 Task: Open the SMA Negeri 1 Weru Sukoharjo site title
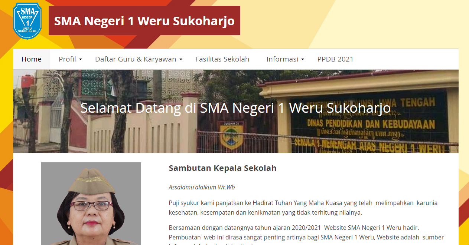tap(144, 21)
